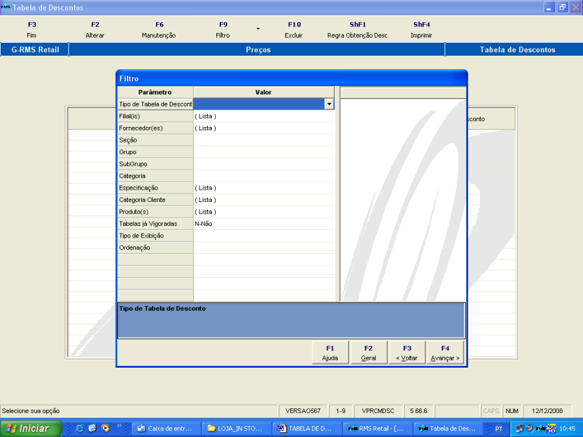Click the Valor column header

tap(264, 92)
